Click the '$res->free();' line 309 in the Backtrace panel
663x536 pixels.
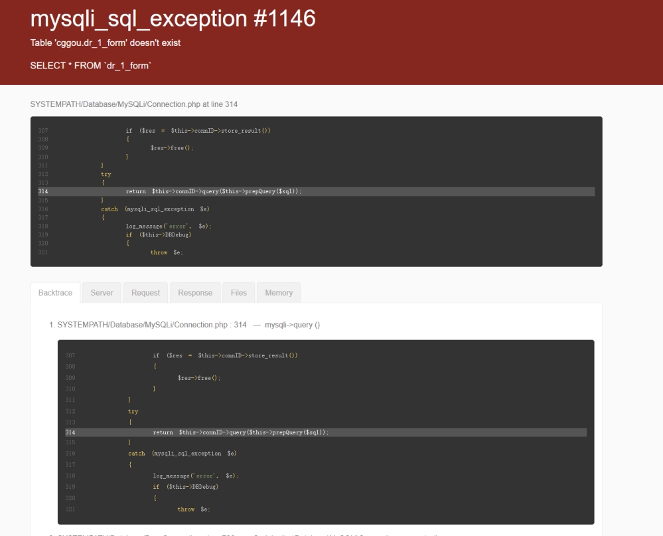(199, 378)
